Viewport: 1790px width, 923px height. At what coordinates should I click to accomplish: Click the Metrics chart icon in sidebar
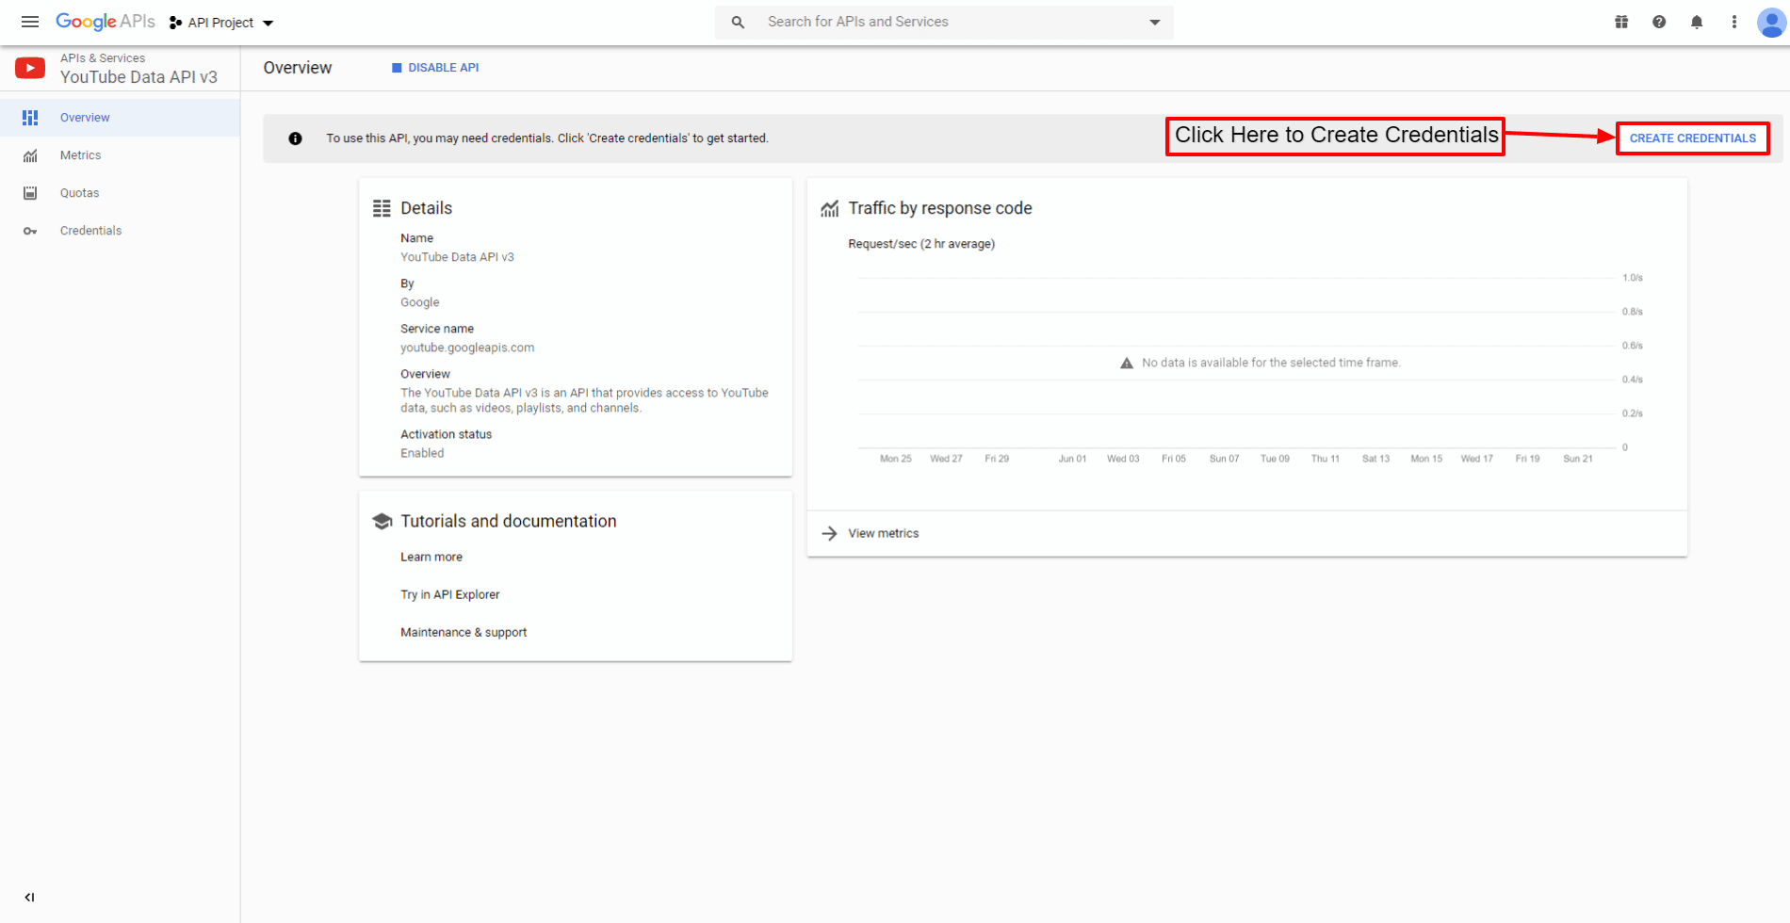(30, 155)
